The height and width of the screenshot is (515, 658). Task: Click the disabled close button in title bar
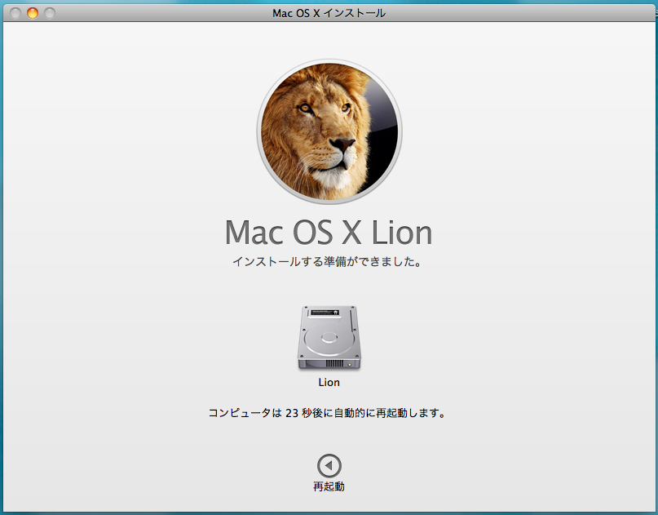coord(15,13)
